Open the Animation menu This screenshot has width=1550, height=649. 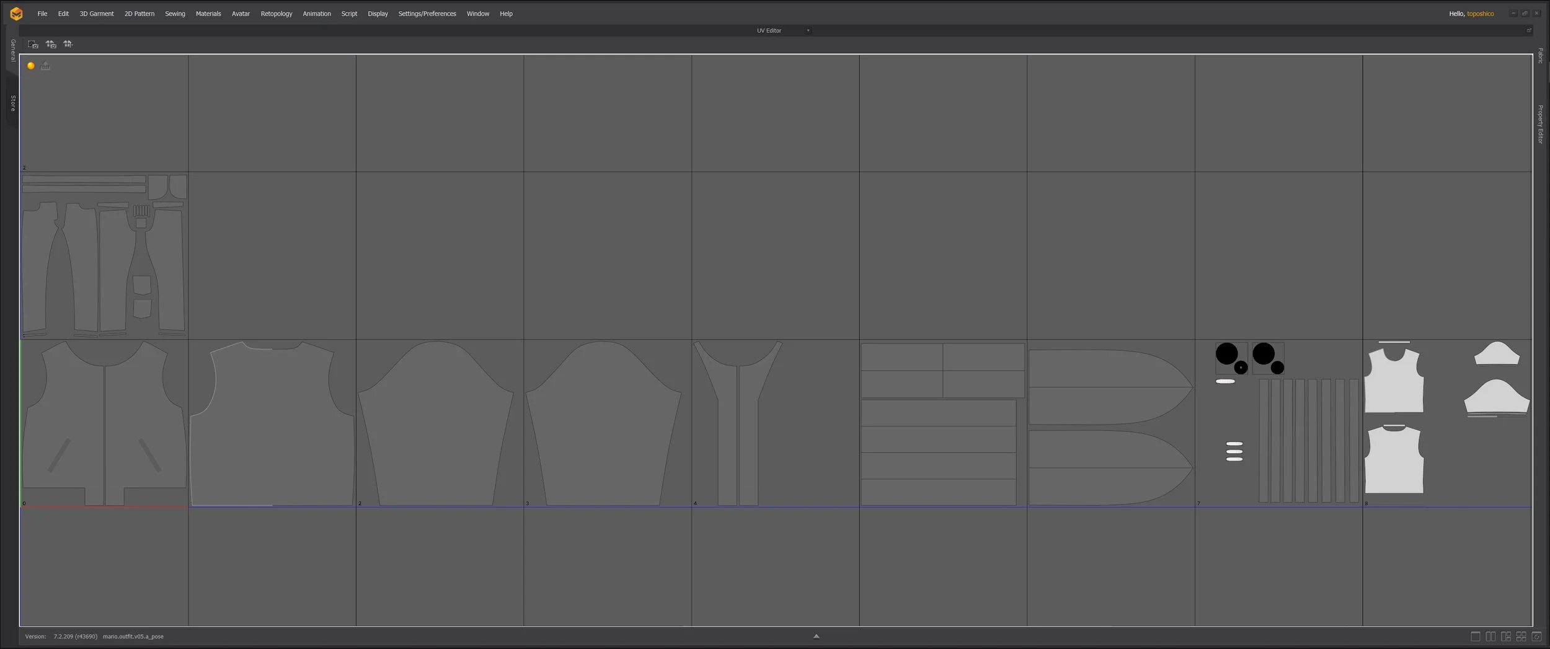(317, 14)
